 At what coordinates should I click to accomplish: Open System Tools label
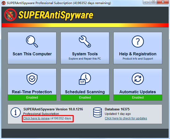[85, 54]
